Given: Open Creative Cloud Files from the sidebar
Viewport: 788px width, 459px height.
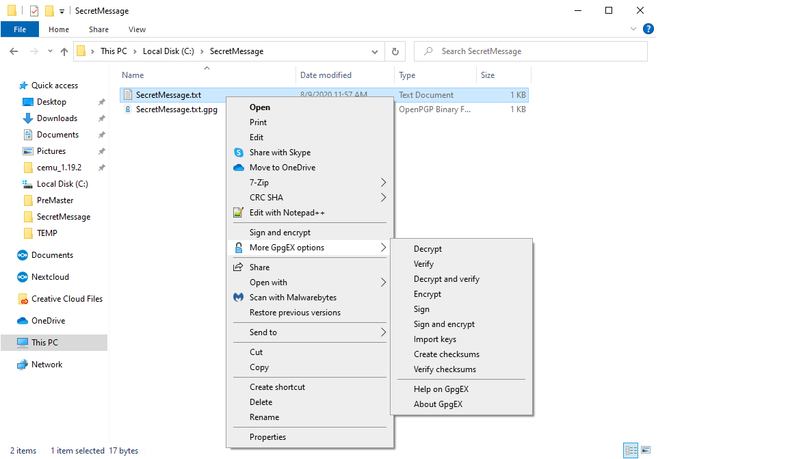Looking at the screenshot, I should tap(66, 298).
